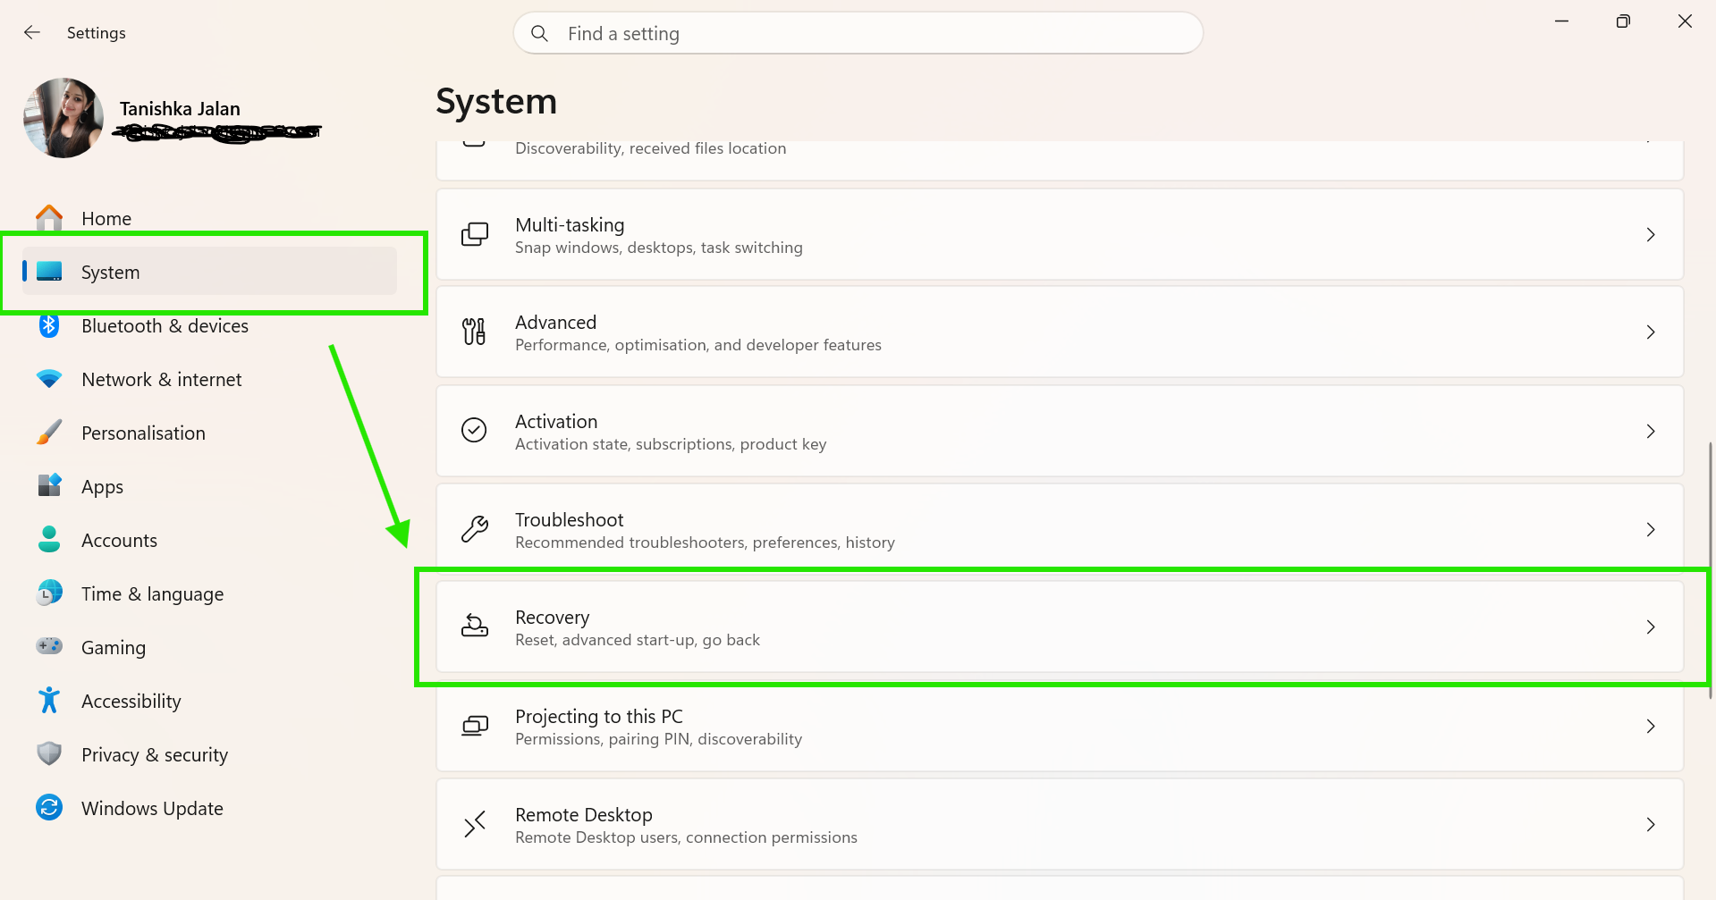Click the back arrow icon

point(32,32)
